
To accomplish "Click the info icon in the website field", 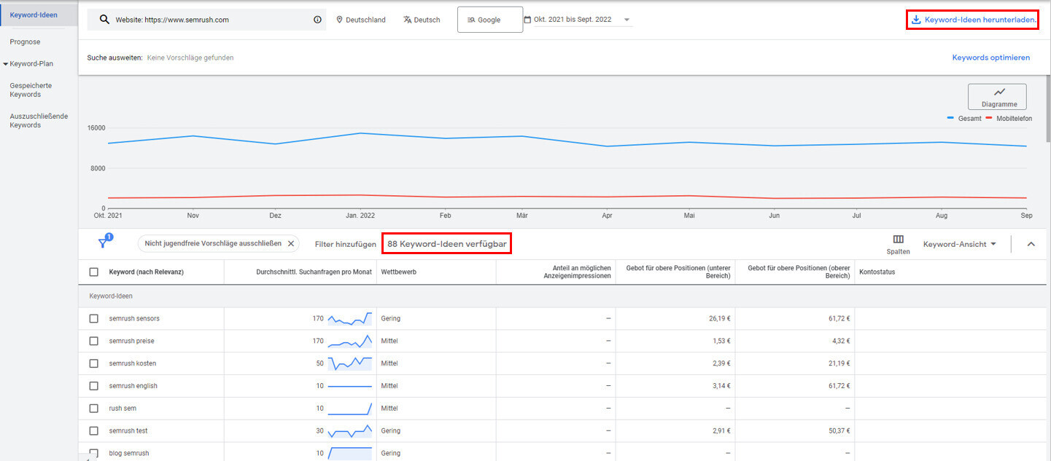I will click(317, 20).
